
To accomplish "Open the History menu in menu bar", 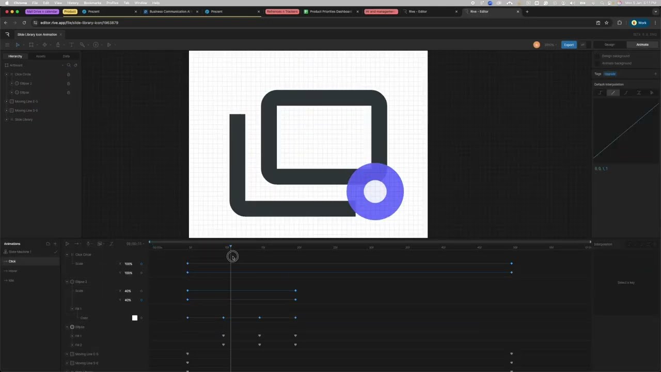I will 73,3.
